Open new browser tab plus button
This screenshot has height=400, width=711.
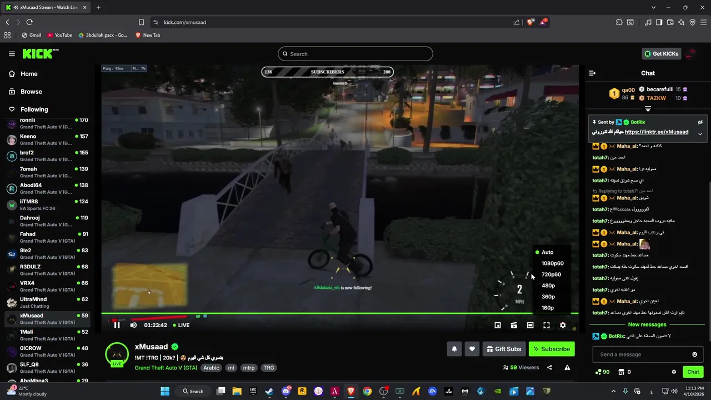98,7
